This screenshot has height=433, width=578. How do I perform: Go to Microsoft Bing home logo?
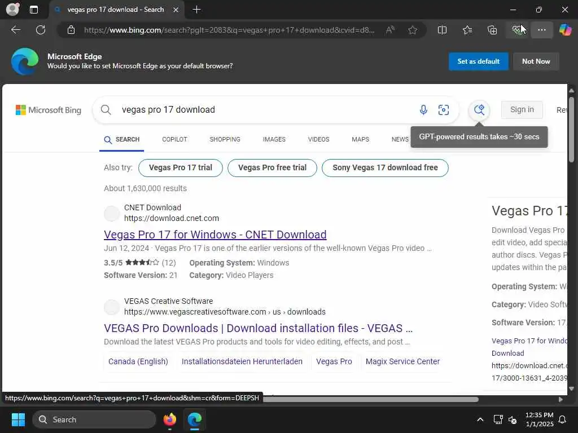pos(49,110)
